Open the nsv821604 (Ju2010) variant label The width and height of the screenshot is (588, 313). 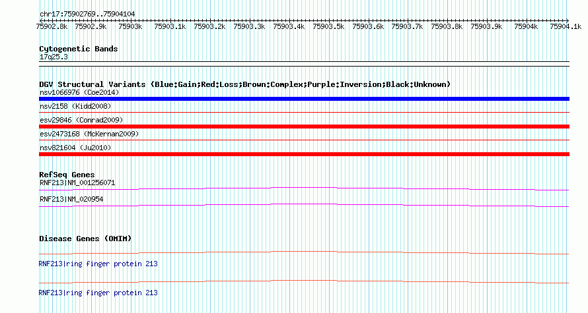point(75,148)
